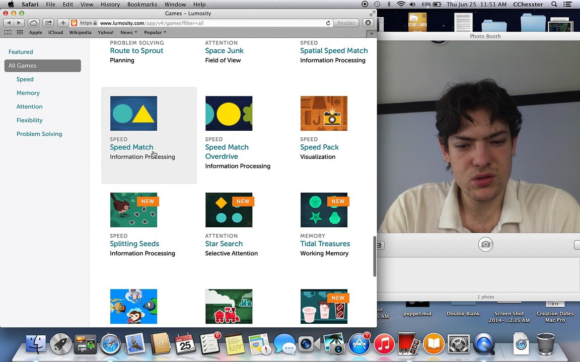Click Wi-Fi status icon in menu bar

pos(401,5)
